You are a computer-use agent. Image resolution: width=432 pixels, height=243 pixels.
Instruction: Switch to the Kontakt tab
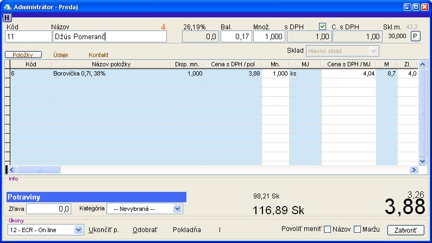point(98,55)
